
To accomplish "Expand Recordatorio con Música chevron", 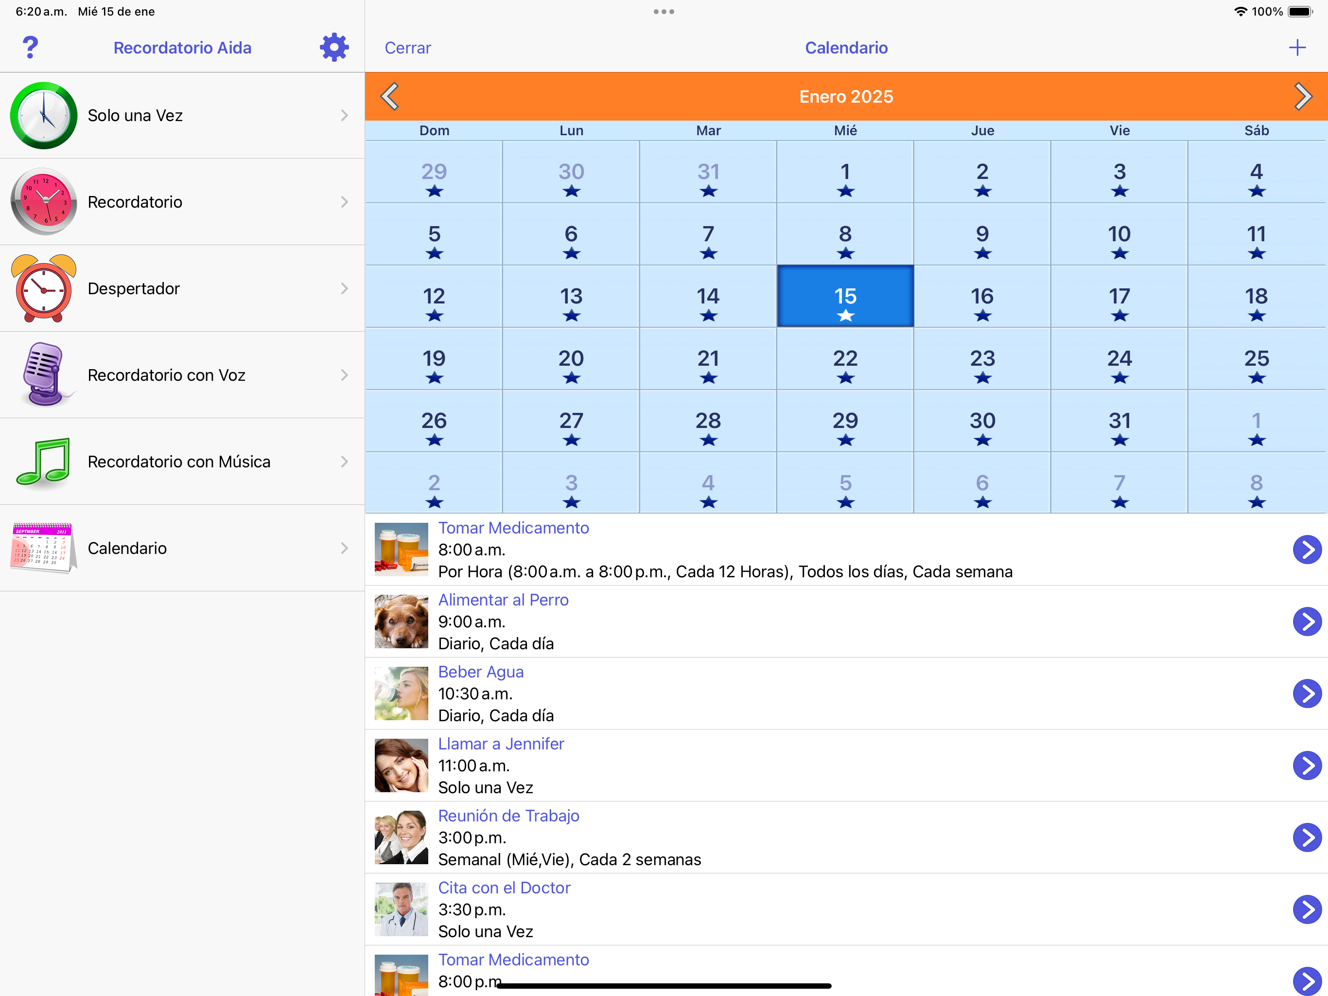I will click(344, 462).
